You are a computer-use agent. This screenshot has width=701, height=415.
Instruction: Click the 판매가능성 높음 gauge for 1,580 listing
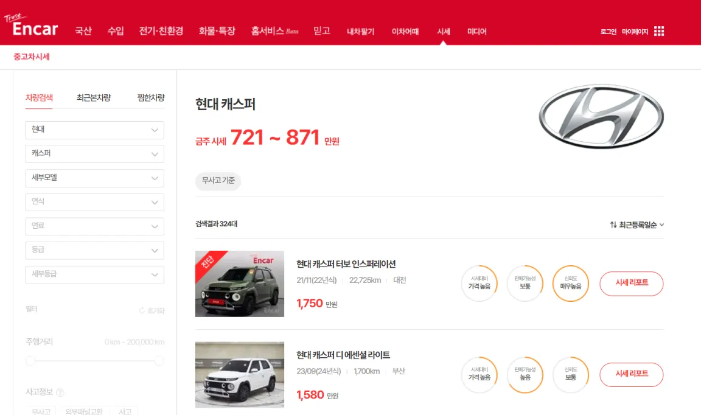click(525, 375)
